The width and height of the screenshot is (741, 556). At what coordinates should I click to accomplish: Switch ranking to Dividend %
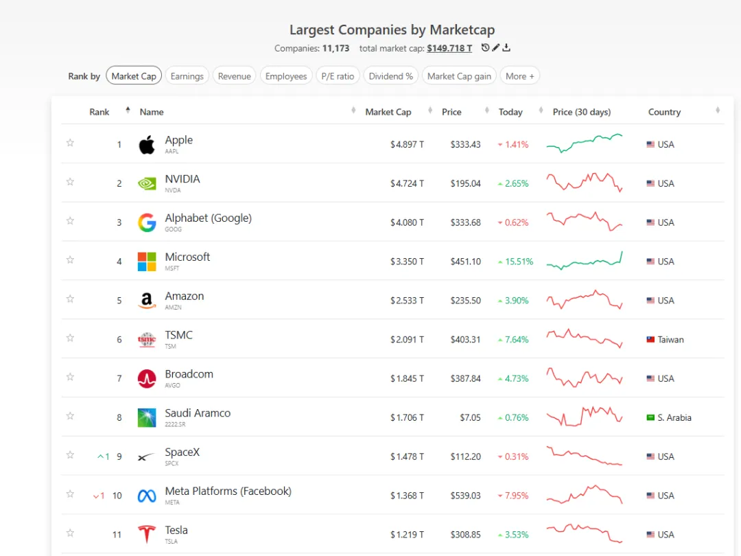coord(390,76)
